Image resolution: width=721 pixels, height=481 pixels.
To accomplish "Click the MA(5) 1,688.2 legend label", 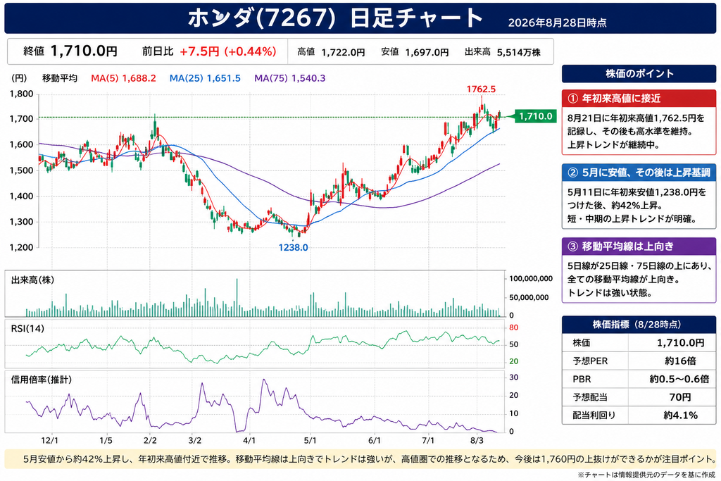I will [x=123, y=78].
